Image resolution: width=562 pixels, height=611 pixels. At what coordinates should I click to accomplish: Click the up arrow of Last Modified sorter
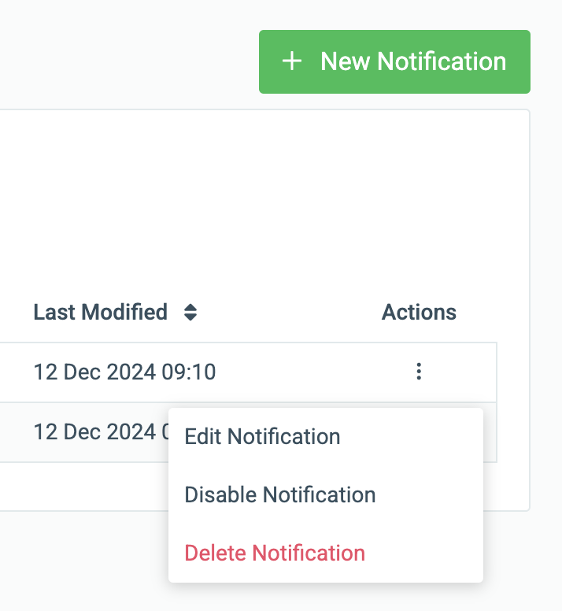pyautogui.click(x=190, y=307)
